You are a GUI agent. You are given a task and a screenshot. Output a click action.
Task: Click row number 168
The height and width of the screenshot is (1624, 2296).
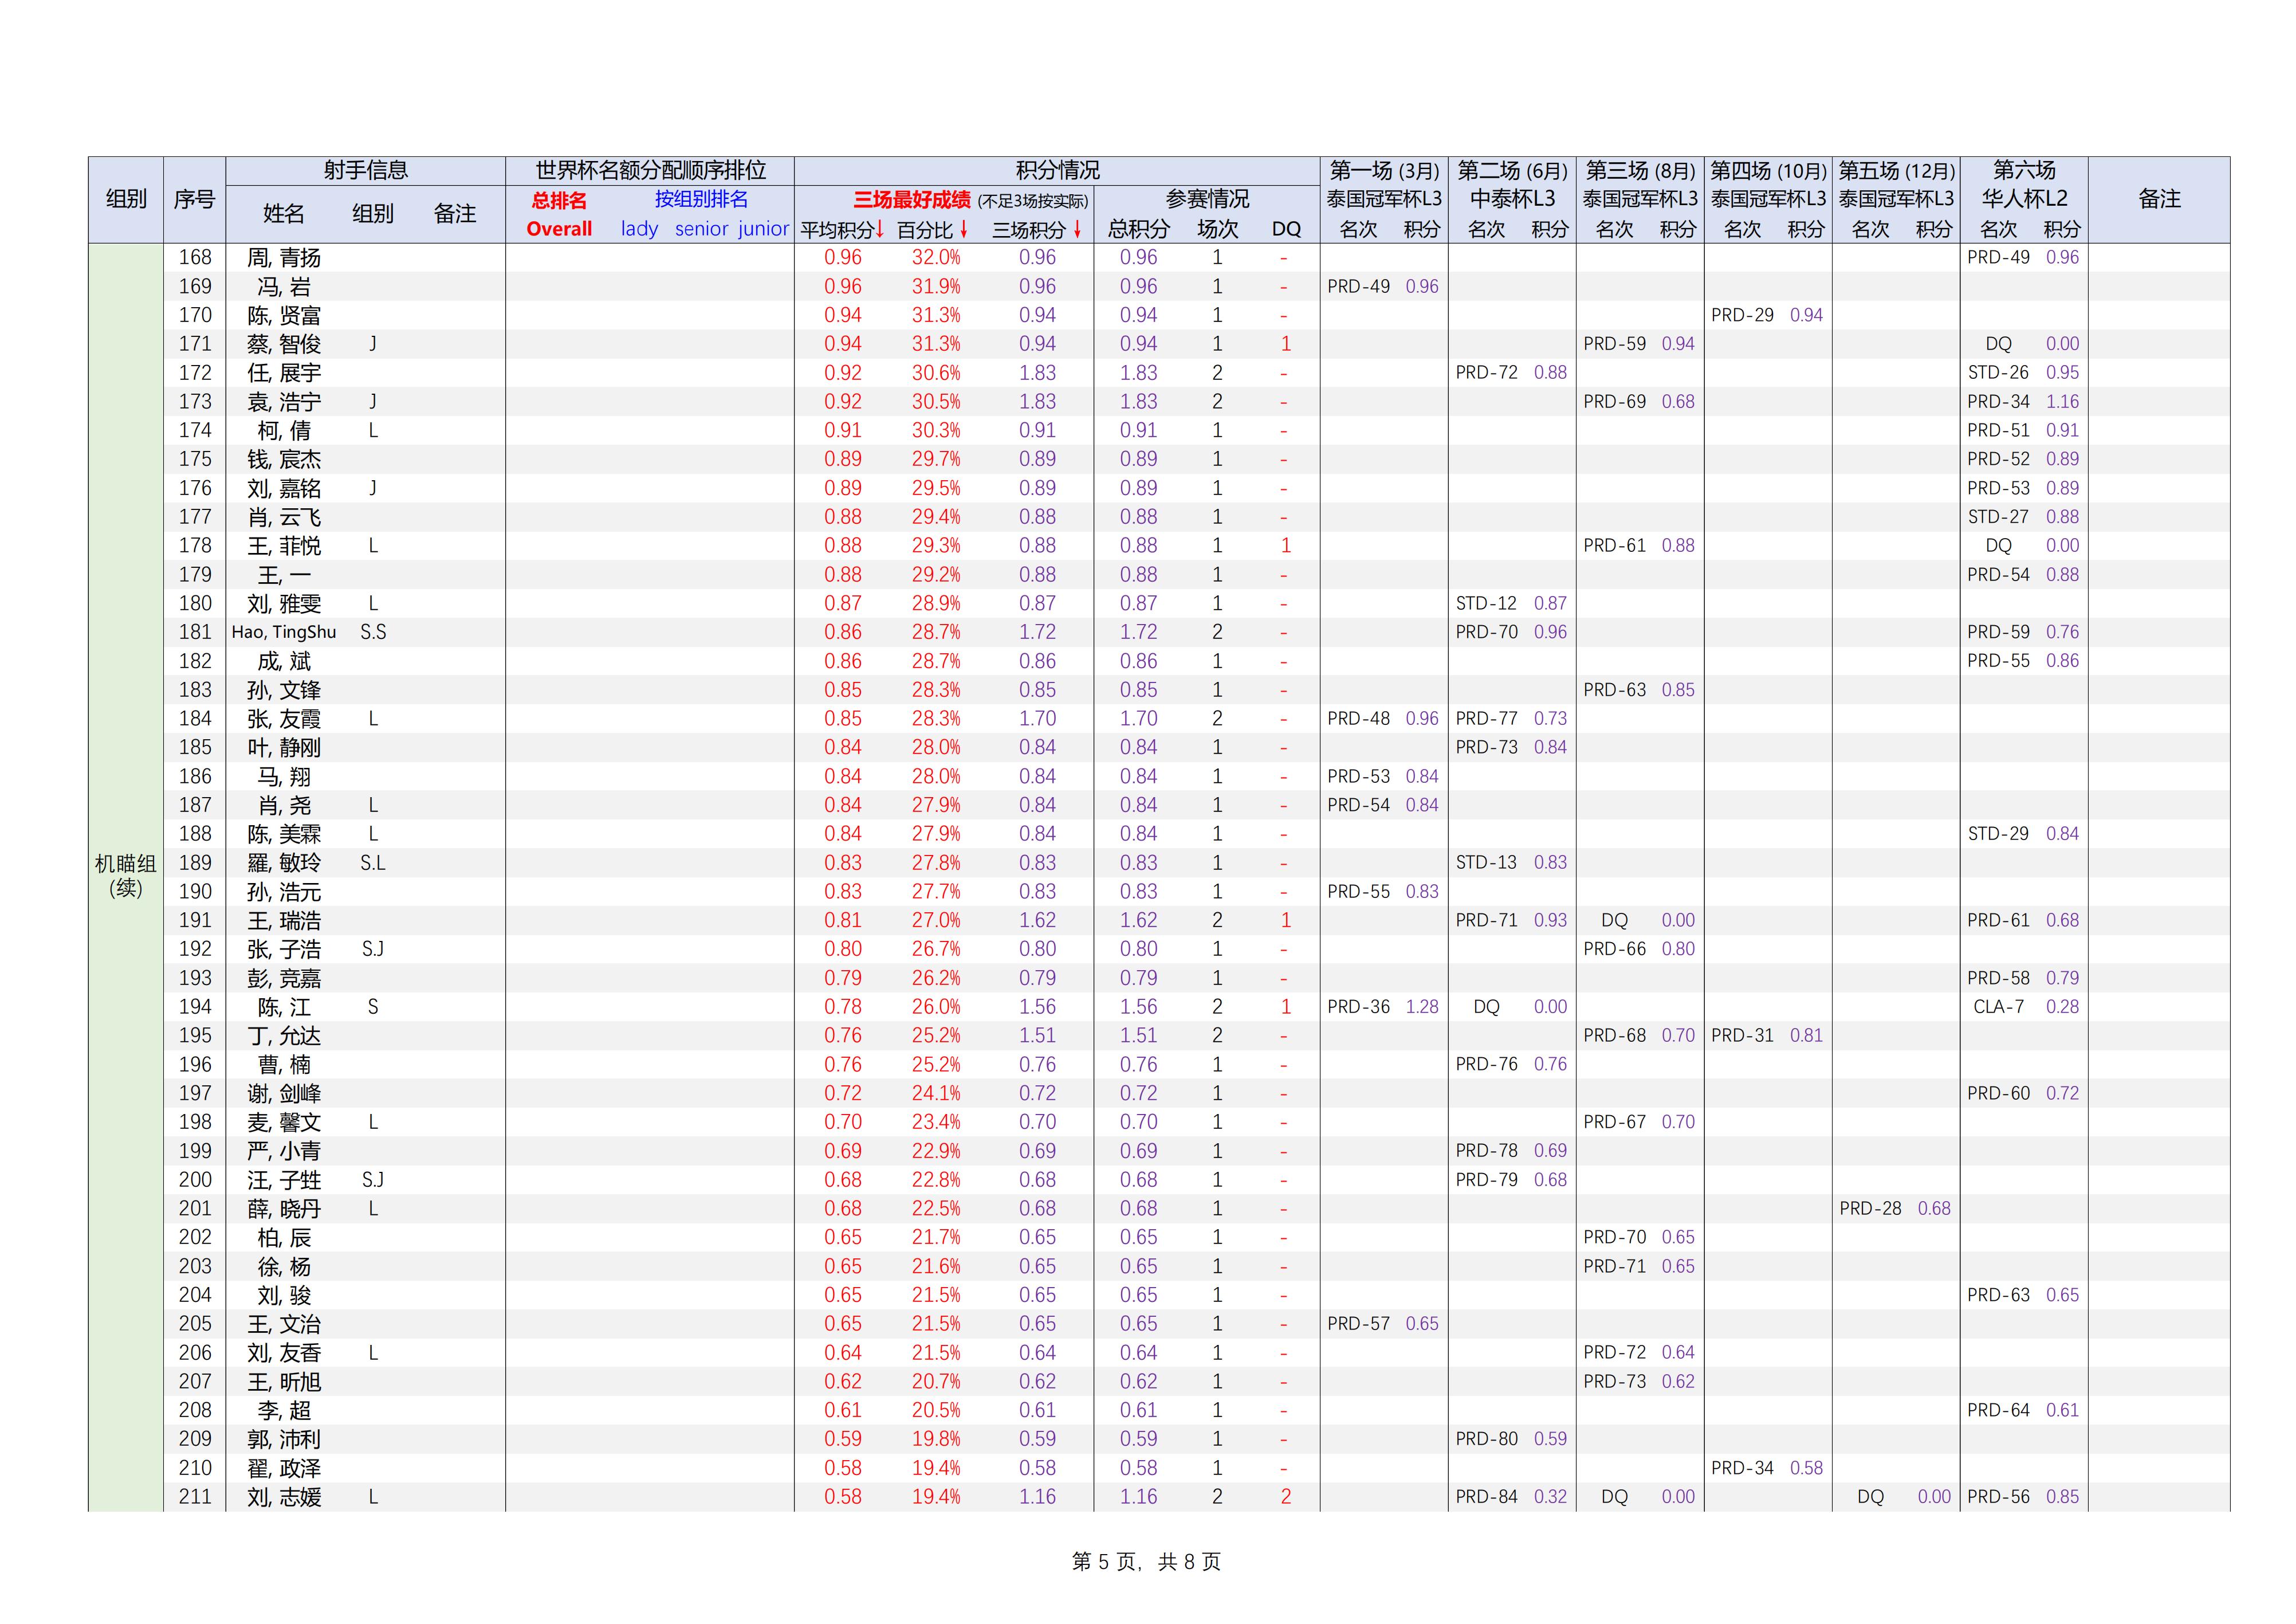click(195, 257)
